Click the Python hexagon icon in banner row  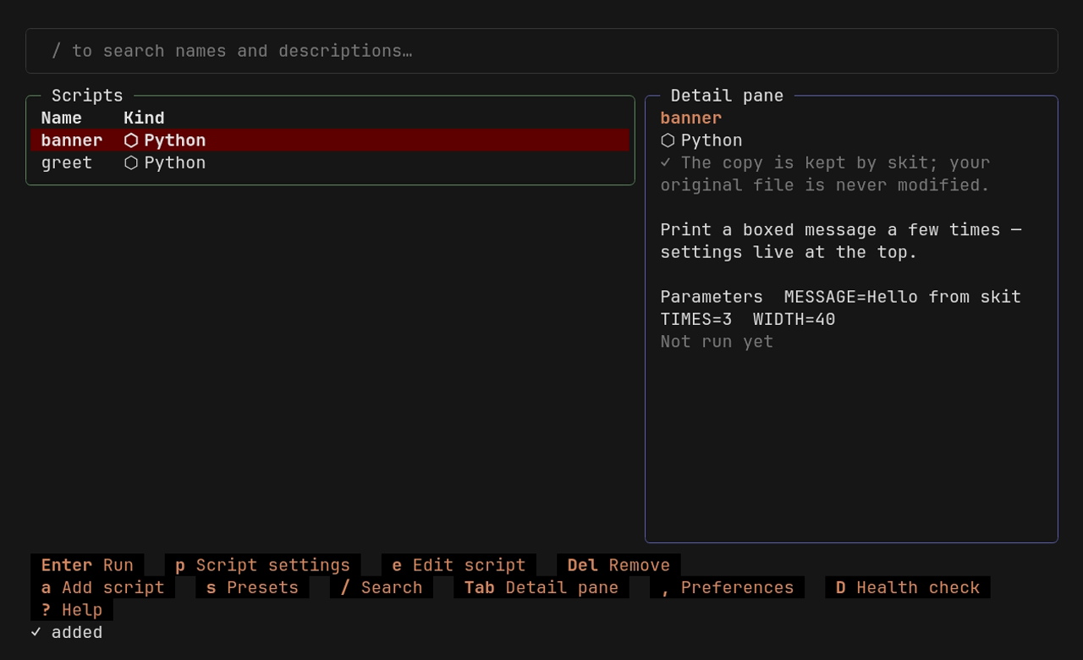pos(131,140)
